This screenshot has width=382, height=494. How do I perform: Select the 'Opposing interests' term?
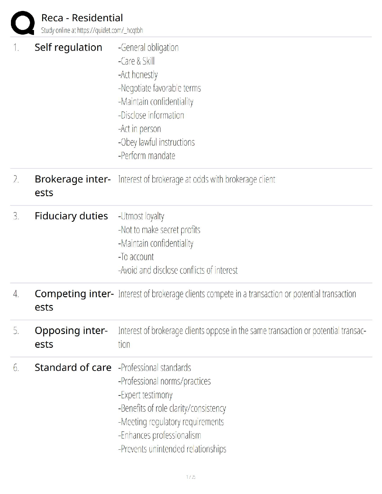[x=71, y=337]
